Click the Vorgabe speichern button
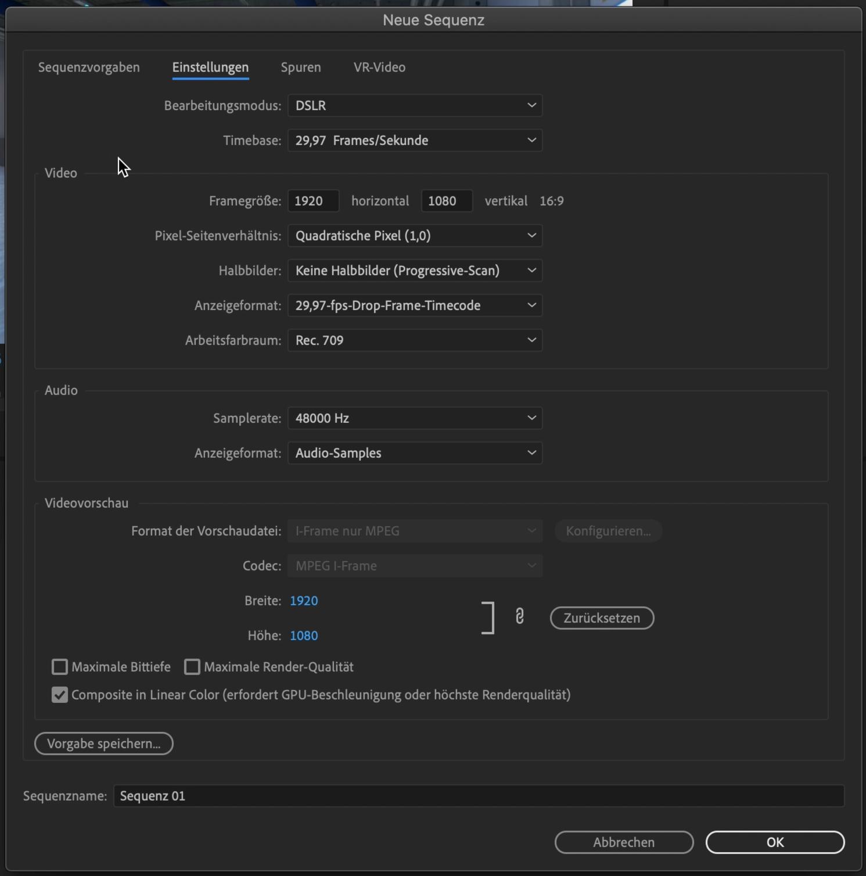The image size is (866, 876). pyautogui.click(x=104, y=744)
